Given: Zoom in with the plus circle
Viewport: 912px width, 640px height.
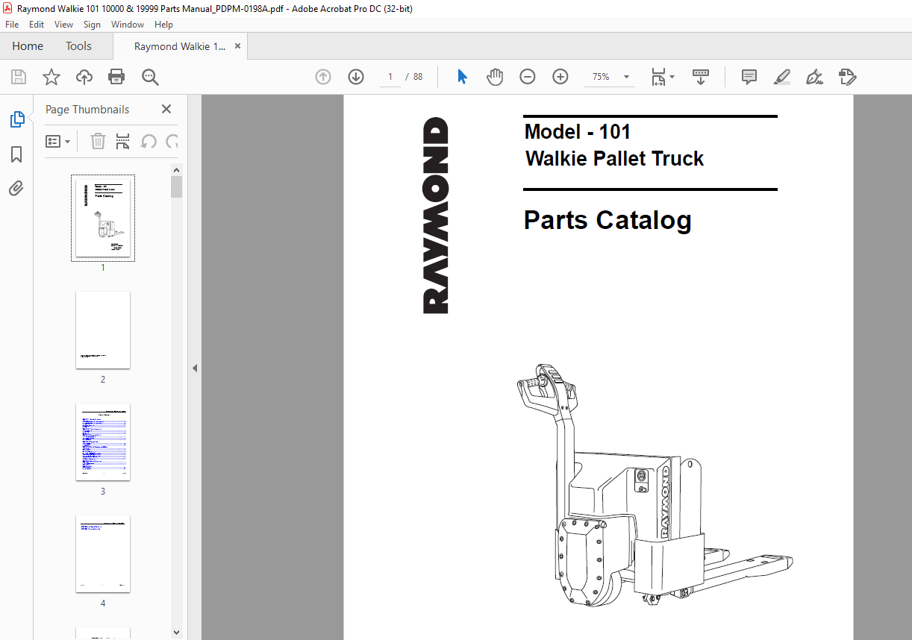Looking at the screenshot, I should click(560, 77).
